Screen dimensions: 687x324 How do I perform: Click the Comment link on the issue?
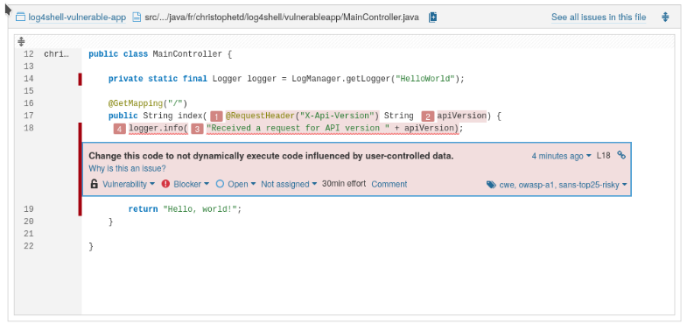point(389,184)
